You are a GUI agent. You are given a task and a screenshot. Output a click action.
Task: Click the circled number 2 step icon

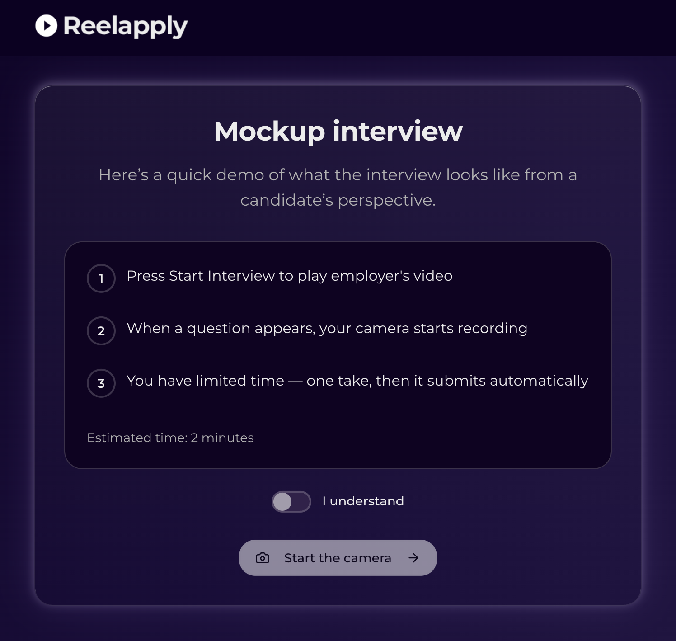click(101, 331)
